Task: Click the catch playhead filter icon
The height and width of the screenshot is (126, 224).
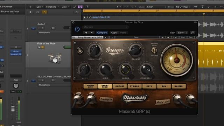Action: [87, 7]
